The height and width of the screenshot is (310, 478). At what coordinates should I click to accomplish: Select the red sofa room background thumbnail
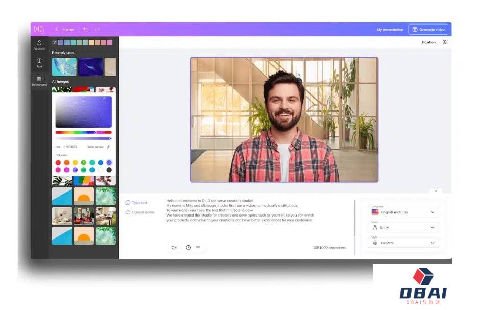click(x=83, y=216)
